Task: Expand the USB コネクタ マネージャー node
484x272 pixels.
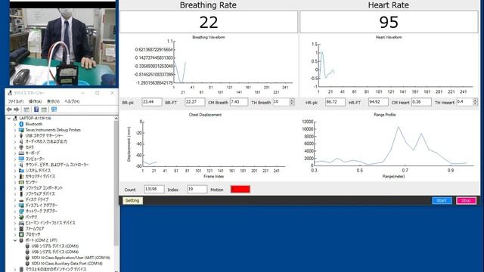Action: 15,136
